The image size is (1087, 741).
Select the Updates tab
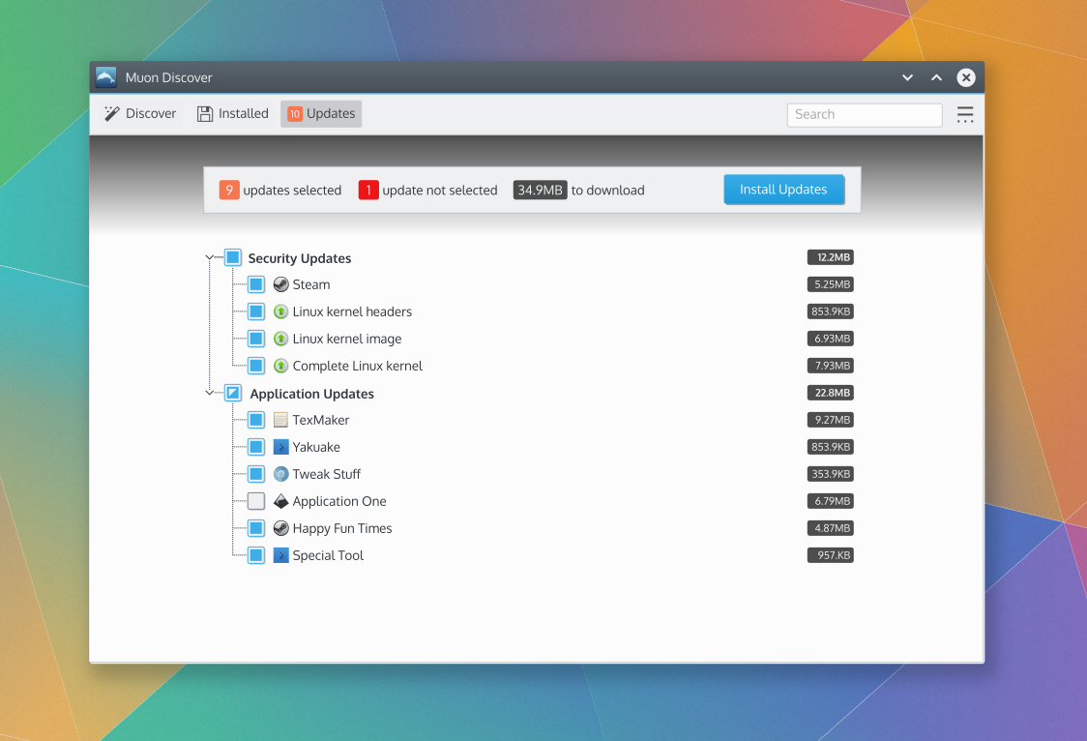(321, 114)
